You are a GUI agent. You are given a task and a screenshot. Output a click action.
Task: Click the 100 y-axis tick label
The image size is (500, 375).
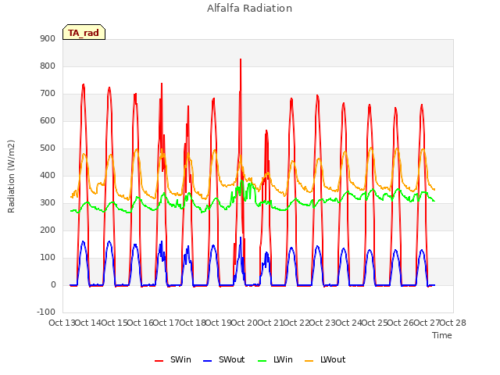[x=48, y=257]
